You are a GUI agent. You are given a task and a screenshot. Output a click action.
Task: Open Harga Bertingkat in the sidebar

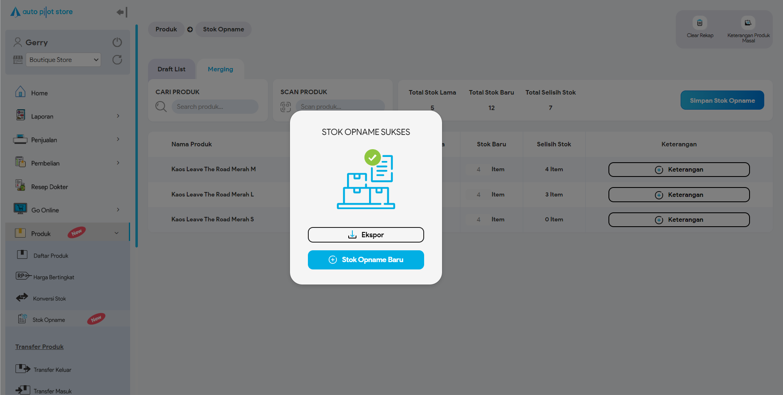point(53,277)
